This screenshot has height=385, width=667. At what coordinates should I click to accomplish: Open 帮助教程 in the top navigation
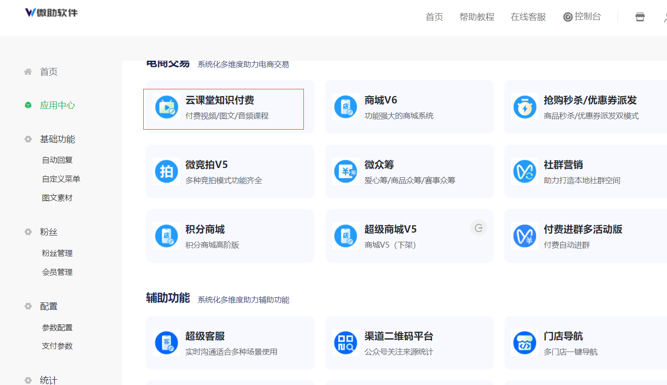(477, 17)
